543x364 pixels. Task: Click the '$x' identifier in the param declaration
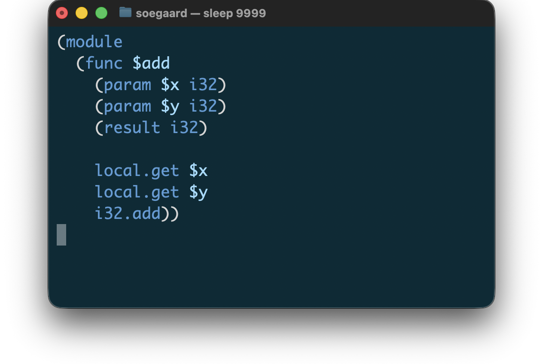[170, 85]
